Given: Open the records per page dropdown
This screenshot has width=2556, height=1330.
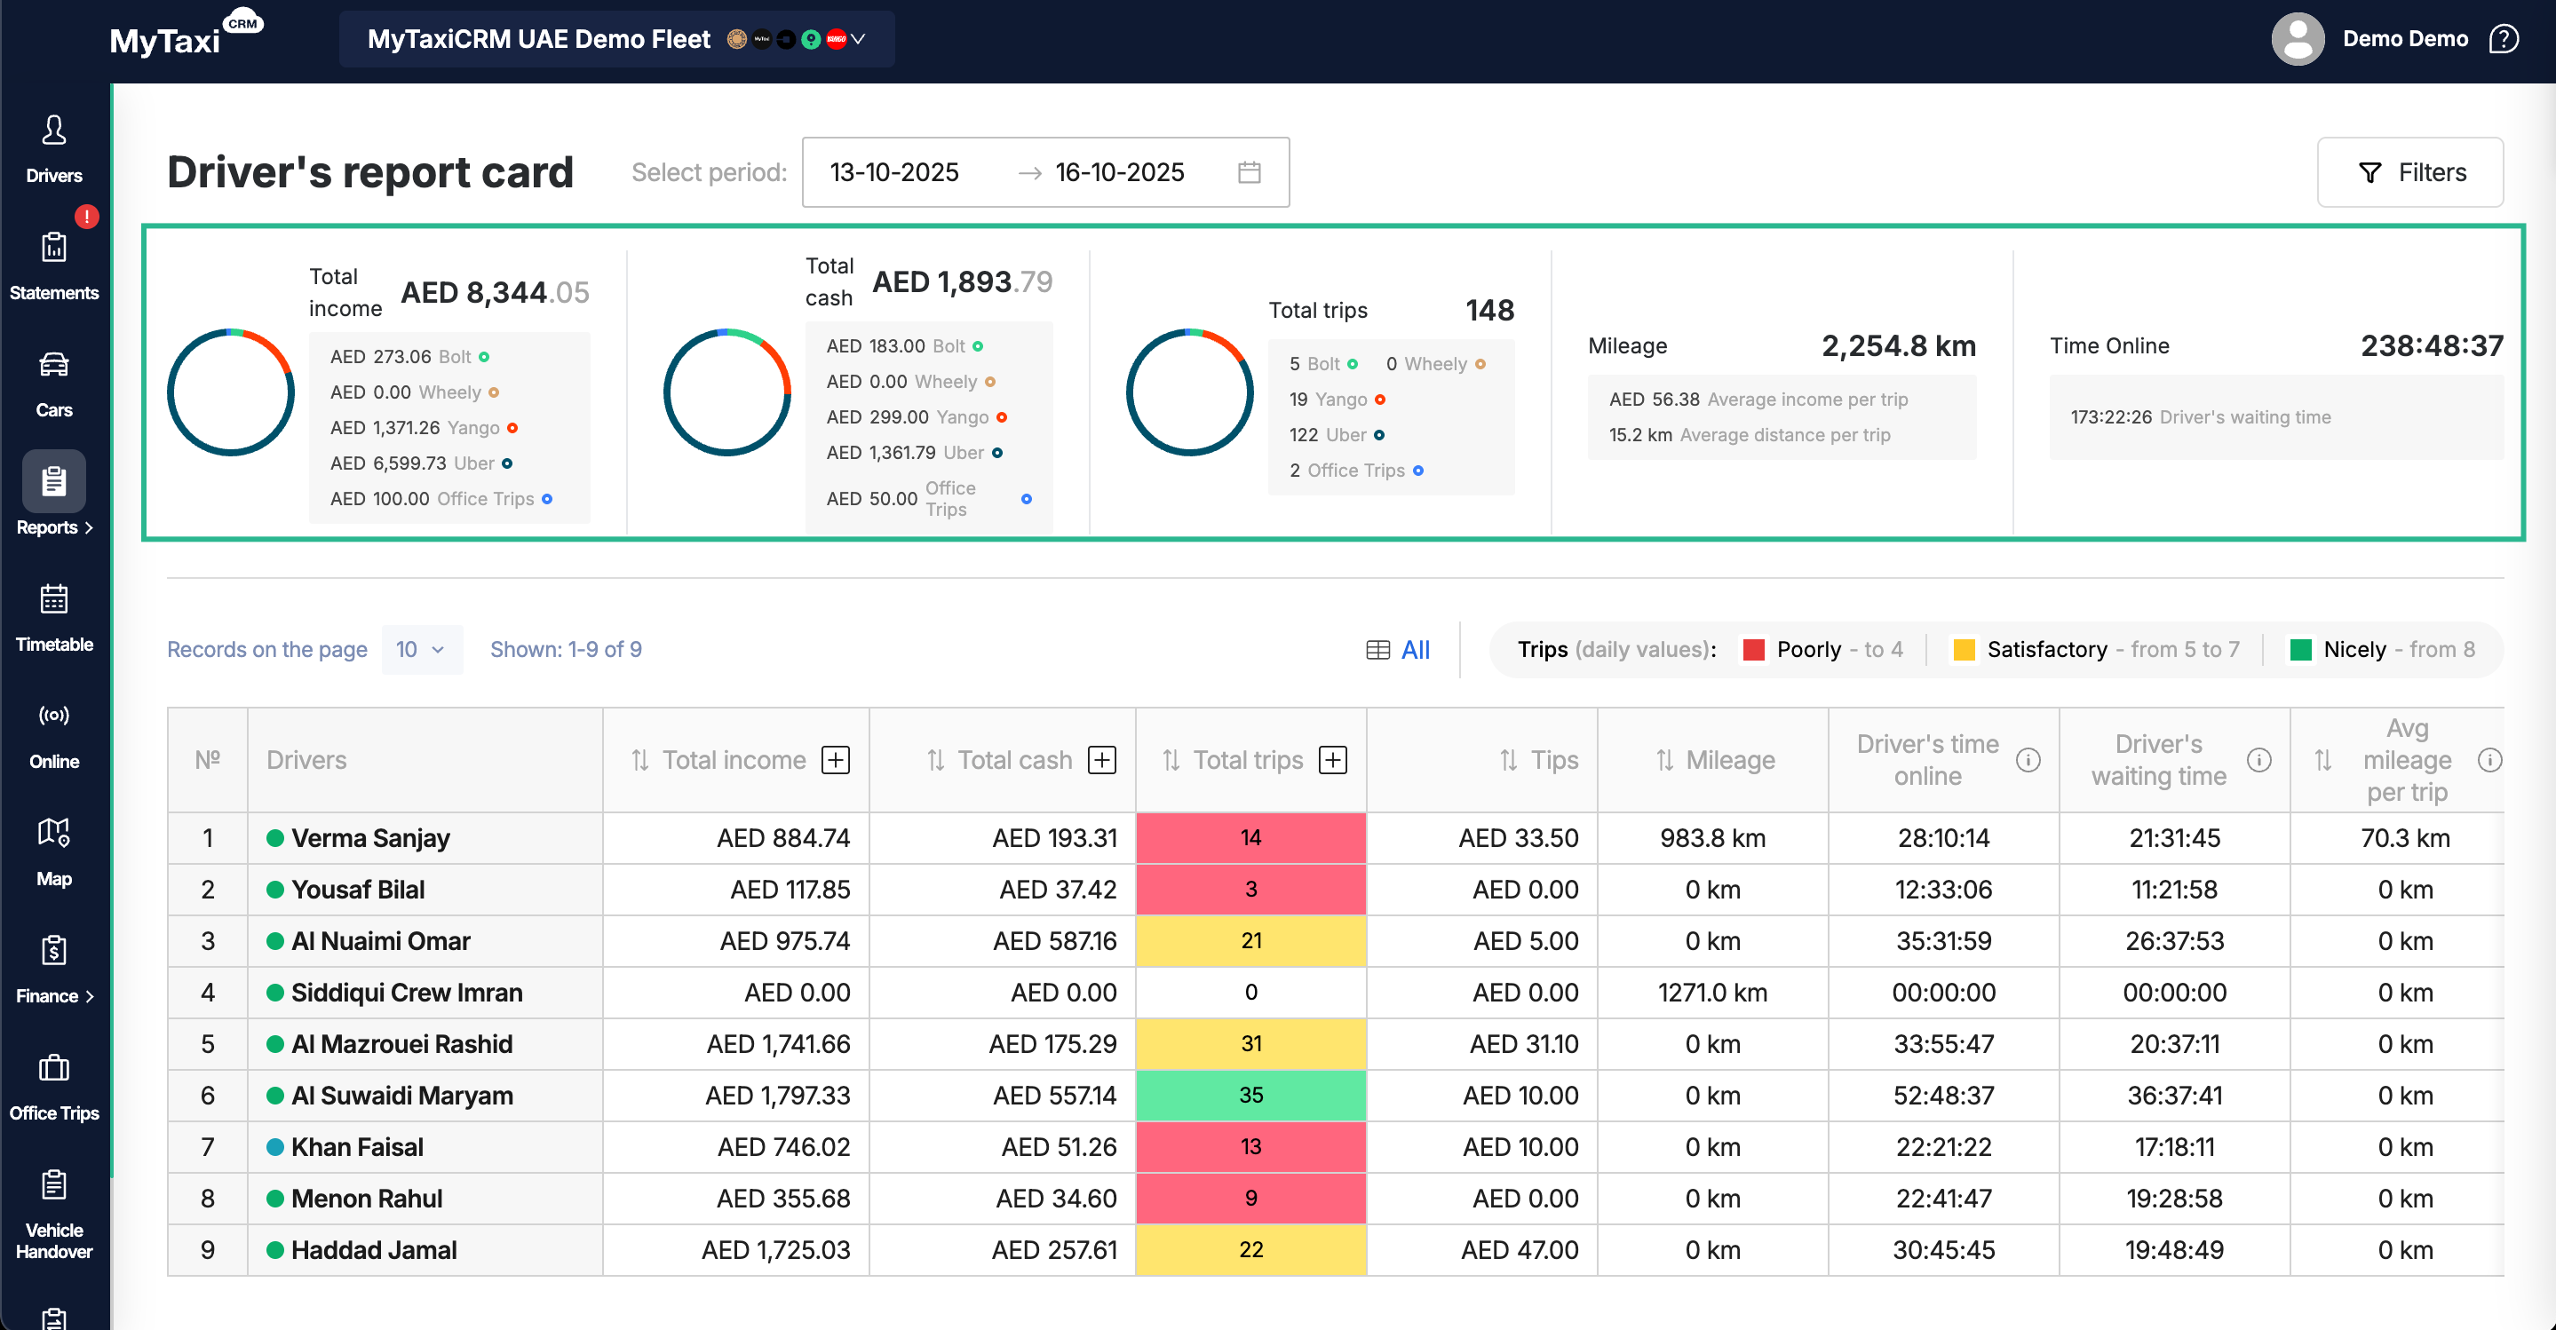Looking at the screenshot, I should pos(421,650).
